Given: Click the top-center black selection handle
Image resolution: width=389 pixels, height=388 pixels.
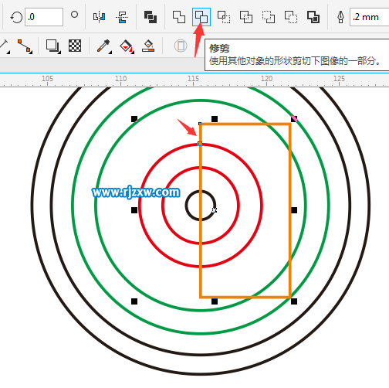Looking at the screenshot, I should (215, 119).
